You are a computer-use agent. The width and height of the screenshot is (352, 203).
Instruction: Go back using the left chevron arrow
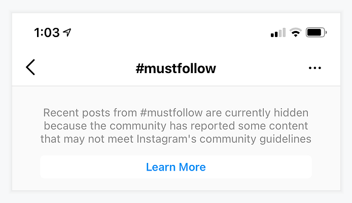click(x=30, y=67)
